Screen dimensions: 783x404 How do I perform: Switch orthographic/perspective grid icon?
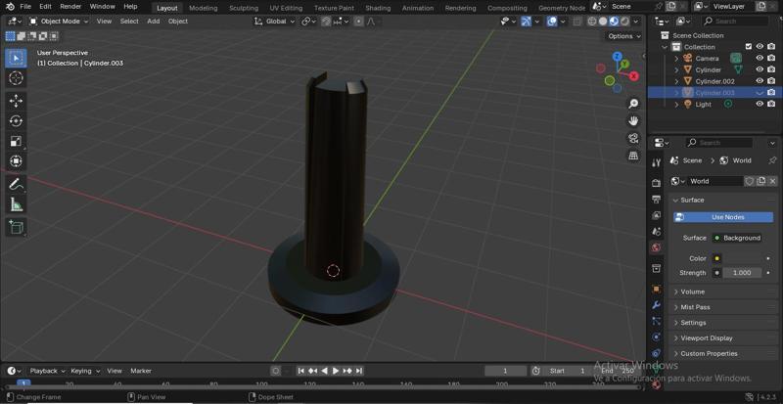(x=633, y=156)
